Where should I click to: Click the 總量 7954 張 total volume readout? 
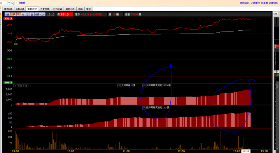(x=133, y=14)
